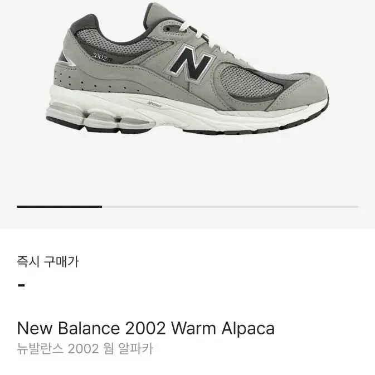Viewport: 375px width, 375px height.
Task: Tap the New Balance sneaker product image
Action: tap(187, 69)
